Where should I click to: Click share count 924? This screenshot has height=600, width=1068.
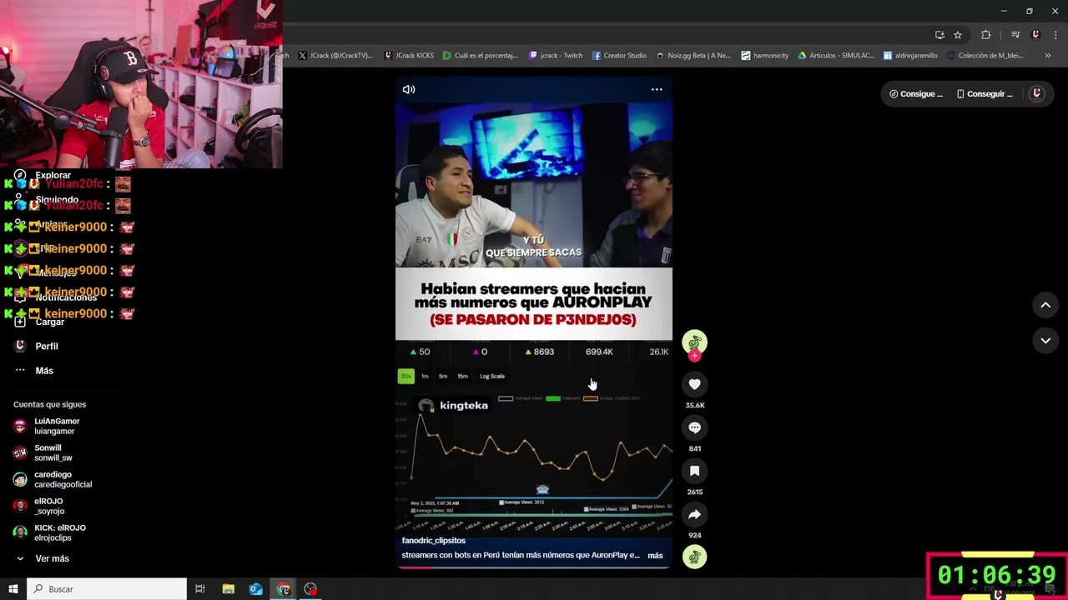tap(694, 535)
